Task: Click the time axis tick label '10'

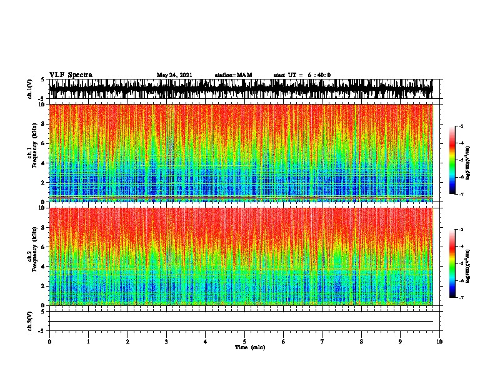Action: [439, 342]
